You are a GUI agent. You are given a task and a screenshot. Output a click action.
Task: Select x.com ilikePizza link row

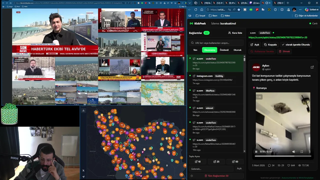coord(215,95)
